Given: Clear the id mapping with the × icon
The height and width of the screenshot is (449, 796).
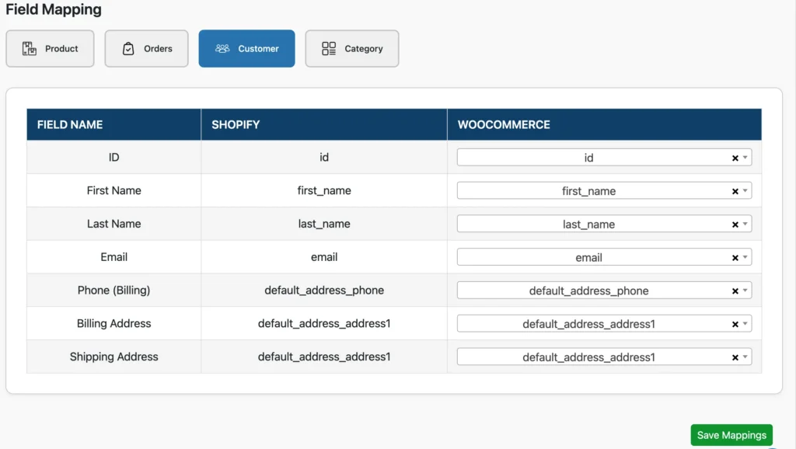Looking at the screenshot, I should click(735, 157).
